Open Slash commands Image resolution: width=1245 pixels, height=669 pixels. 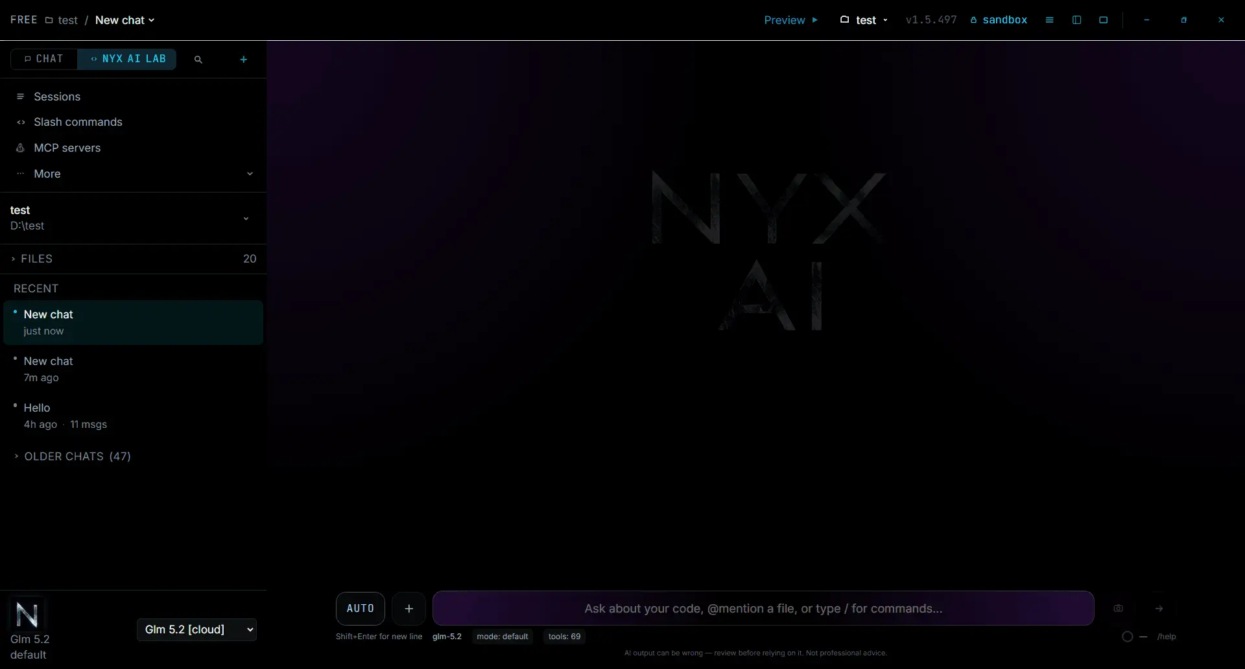click(x=78, y=122)
